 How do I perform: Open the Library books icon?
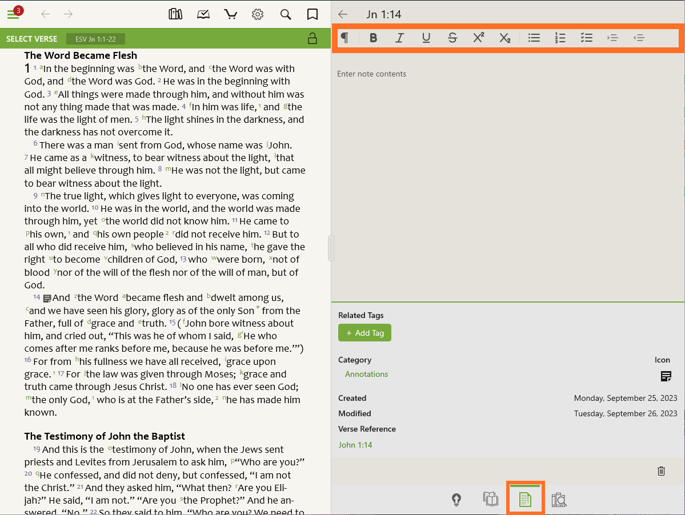point(175,14)
